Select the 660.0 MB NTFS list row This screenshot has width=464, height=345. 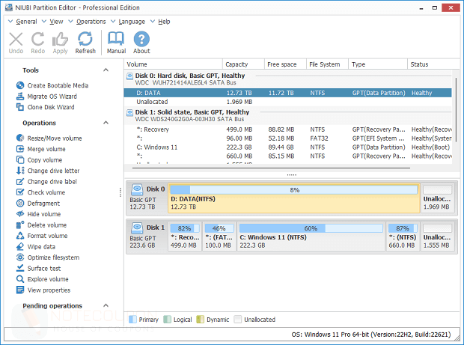(287, 156)
